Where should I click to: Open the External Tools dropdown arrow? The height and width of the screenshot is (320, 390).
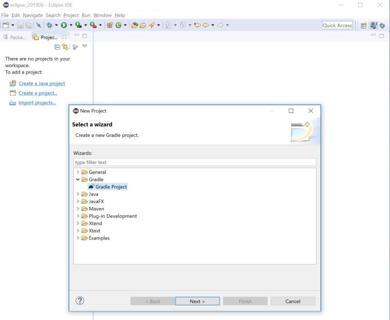(100, 25)
